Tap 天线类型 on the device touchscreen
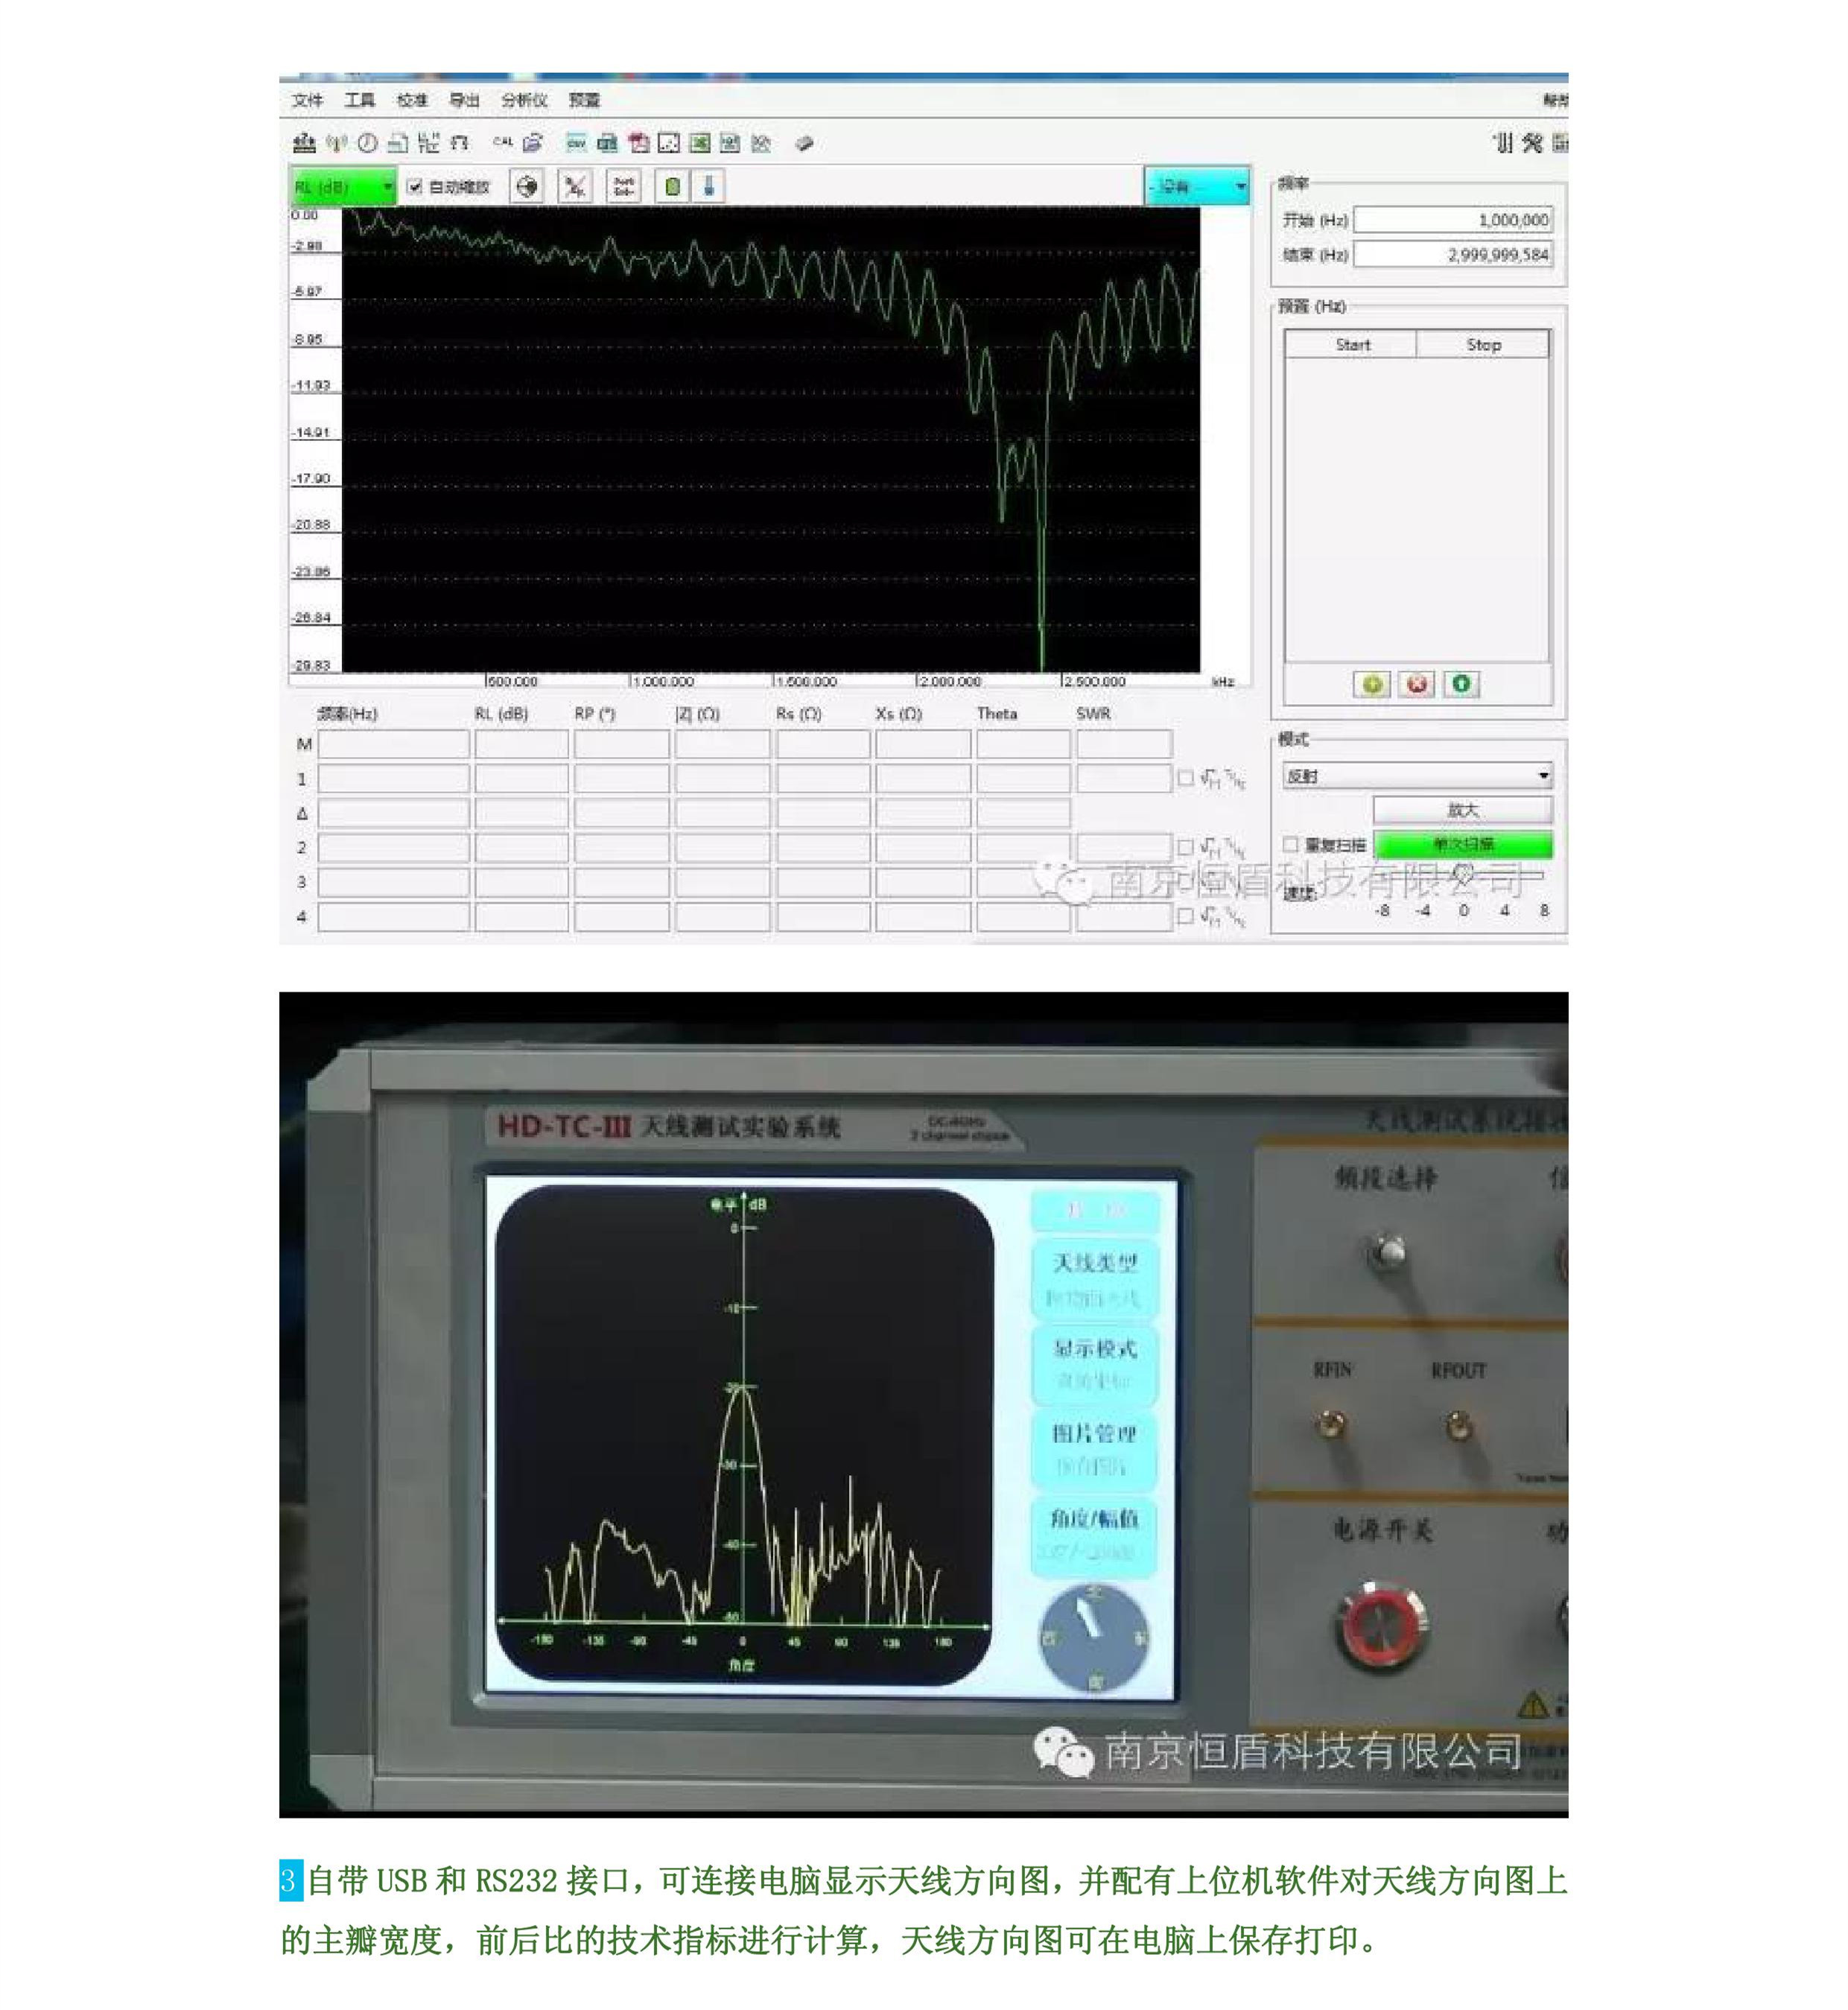The width and height of the screenshot is (1848, 2010). click(x=1094, y=1279)
